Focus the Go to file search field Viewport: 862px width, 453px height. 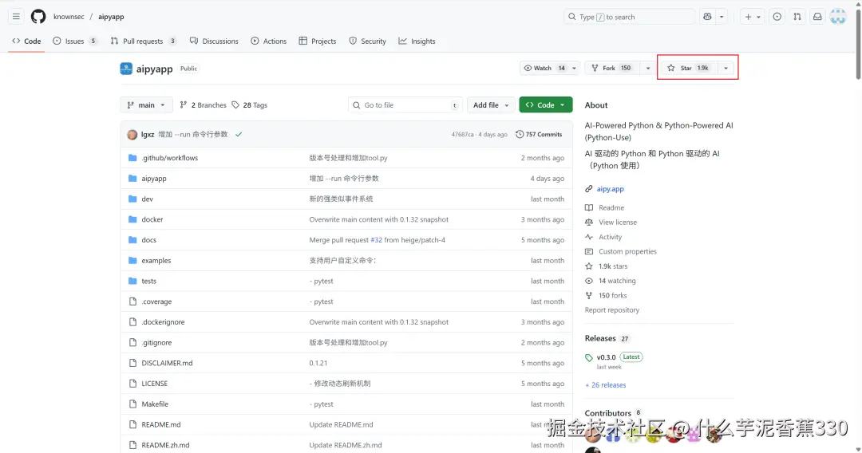click(x=405, y=105)
